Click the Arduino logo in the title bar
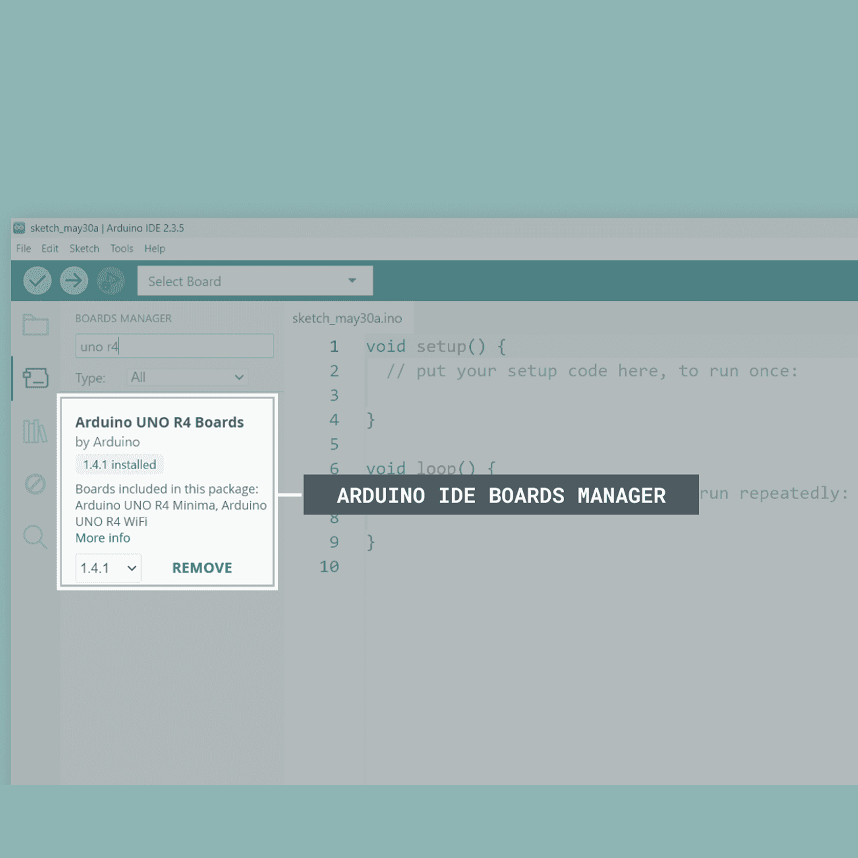 20,228
